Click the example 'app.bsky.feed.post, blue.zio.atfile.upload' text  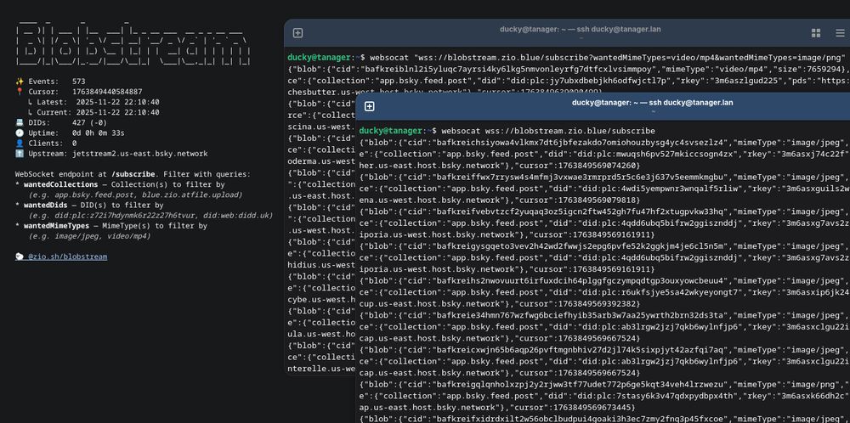point(135,195)
